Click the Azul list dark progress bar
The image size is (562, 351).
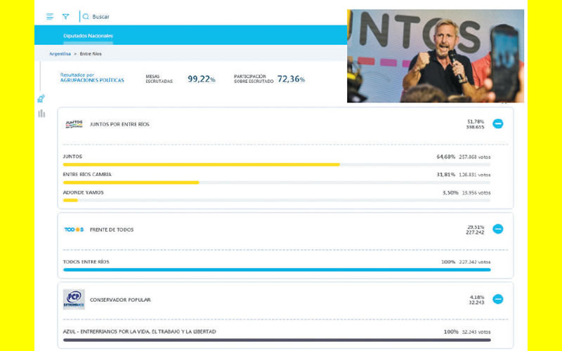point(277,340)
